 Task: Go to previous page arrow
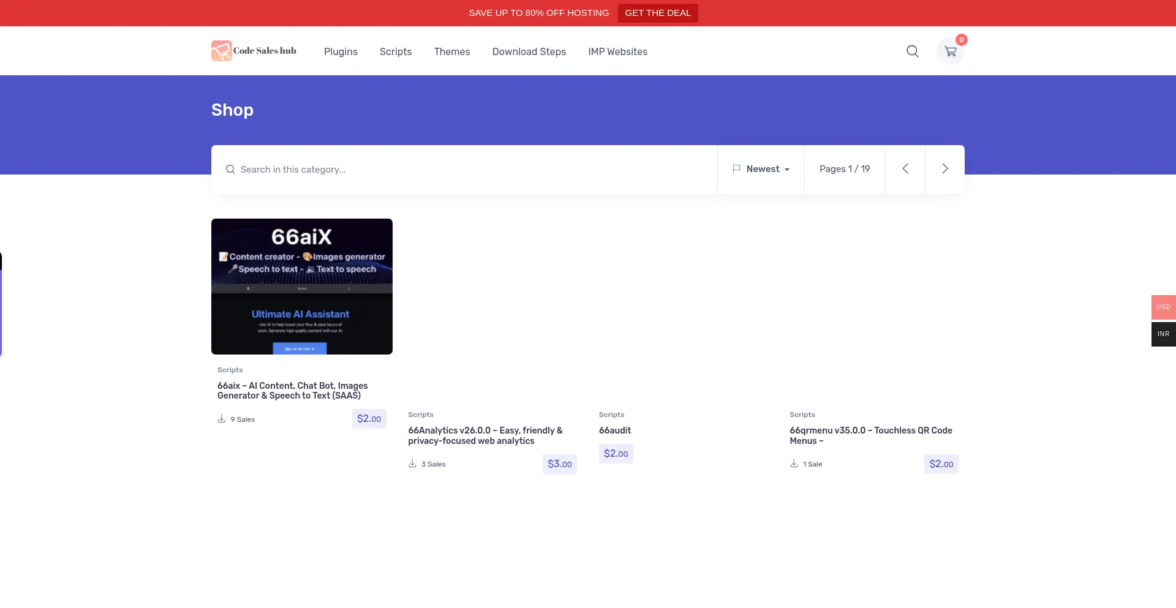click(905, 169)
